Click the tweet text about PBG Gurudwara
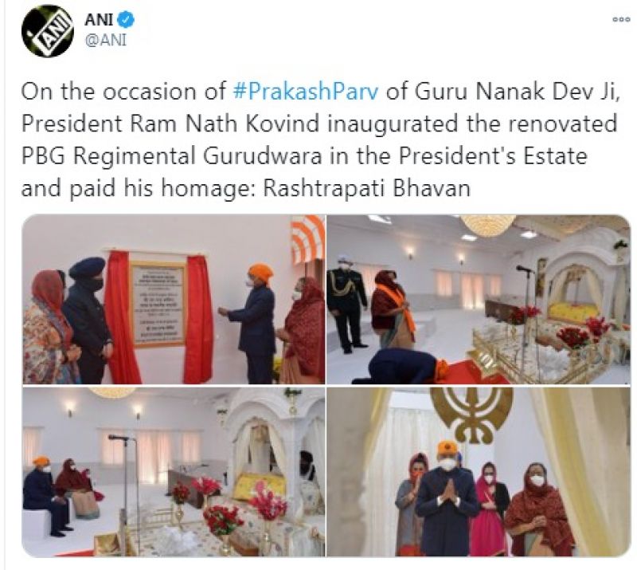Screen dimensions: 637x570 (320, 140)
